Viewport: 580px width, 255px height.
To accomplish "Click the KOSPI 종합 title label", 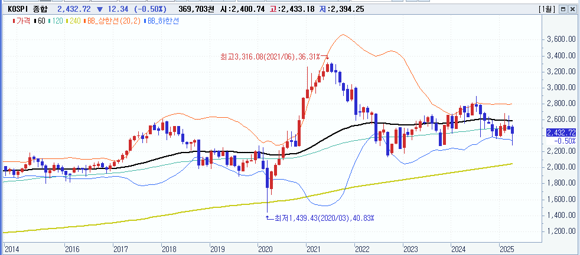I will coord(29,9).
